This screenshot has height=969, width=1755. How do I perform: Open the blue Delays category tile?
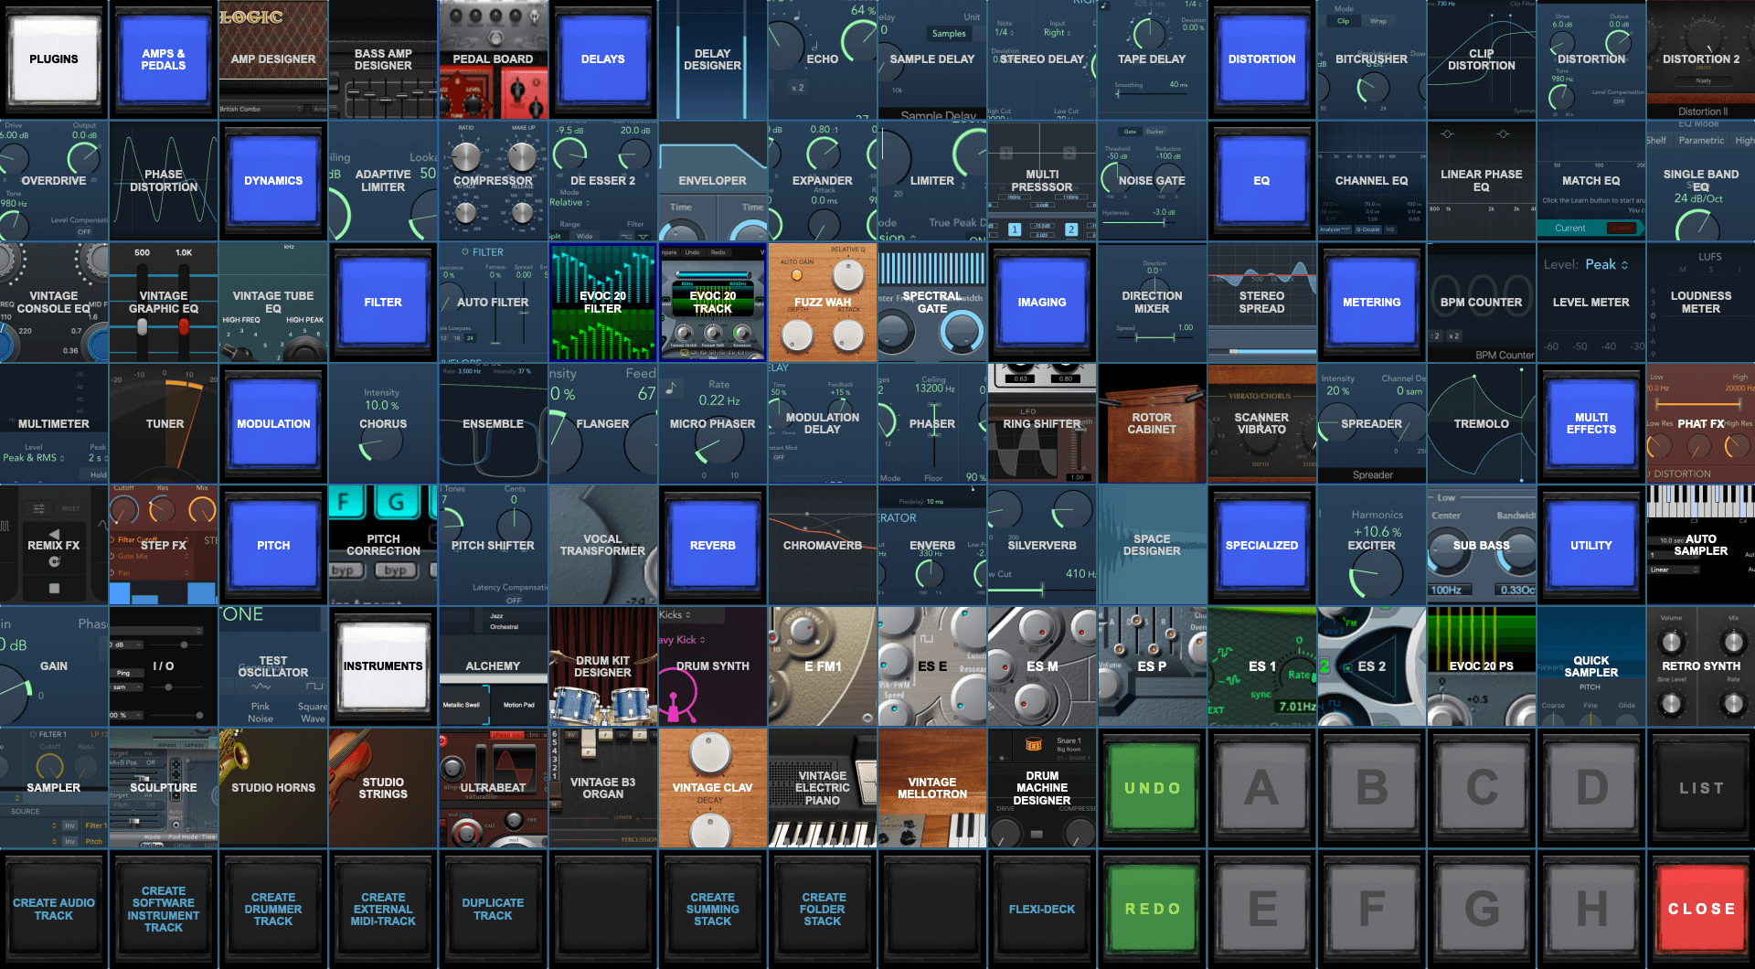point(602,59)
